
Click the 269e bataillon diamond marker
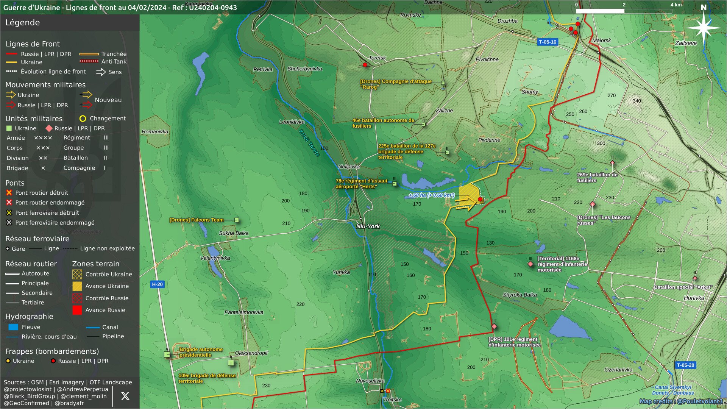[x=612, y=163]
